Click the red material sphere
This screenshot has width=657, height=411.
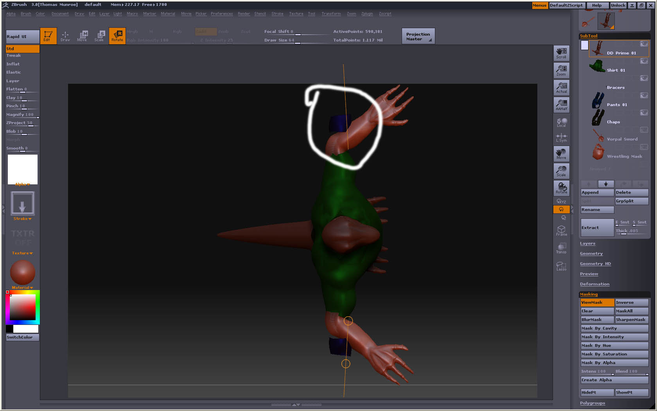point(22,272)
